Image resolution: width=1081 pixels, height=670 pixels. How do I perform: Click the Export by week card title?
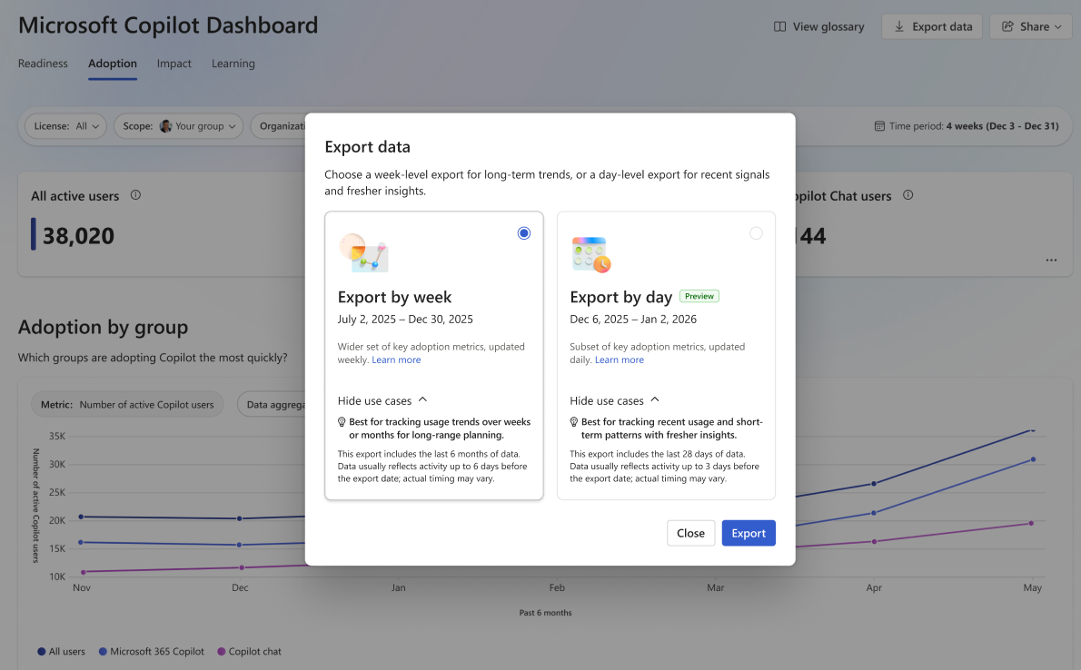394,297
